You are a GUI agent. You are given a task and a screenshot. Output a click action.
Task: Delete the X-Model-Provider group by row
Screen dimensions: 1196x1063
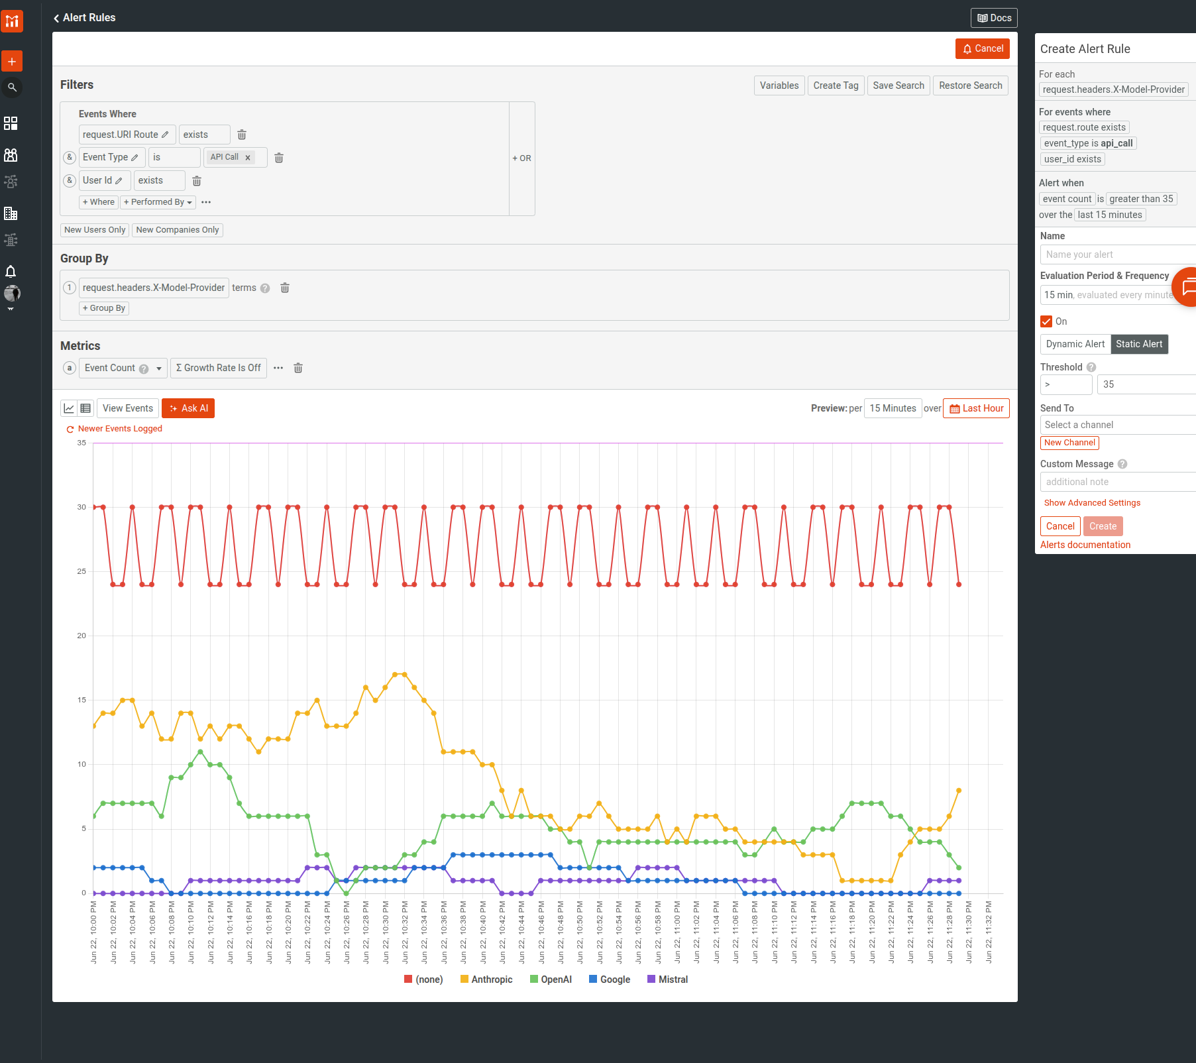[285, 288]
